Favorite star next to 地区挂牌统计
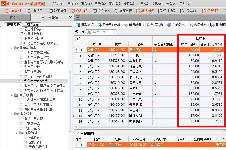 pos(21,34)
